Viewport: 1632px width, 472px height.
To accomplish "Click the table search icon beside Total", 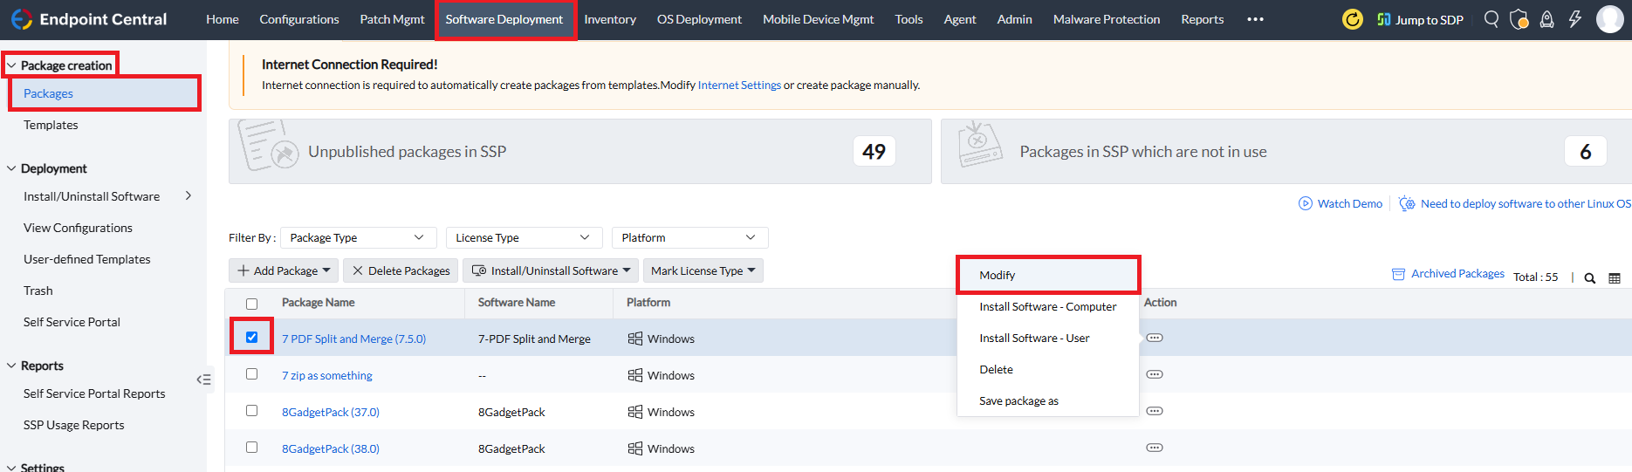I will 1590,278.
